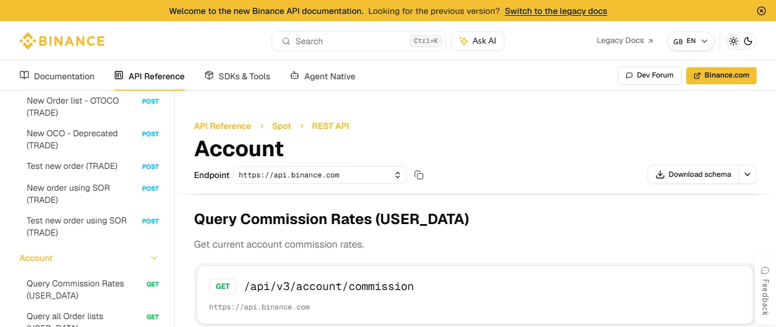776x327 pixels.
Task: Click the Legacy Docs external arrow icon
Action: (x=651, y=41)
